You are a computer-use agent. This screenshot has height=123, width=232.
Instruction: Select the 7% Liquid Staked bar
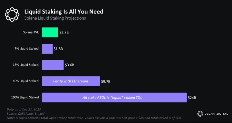[47, 49]
